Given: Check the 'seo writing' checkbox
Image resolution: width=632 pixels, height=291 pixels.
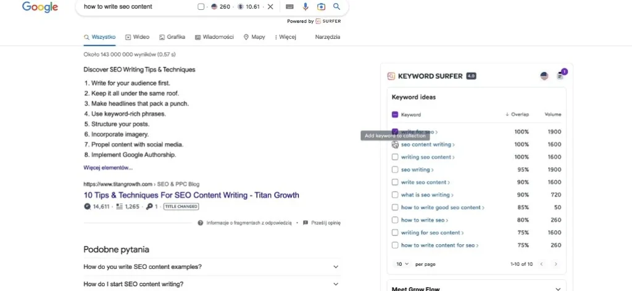Looking at the screenshot, I should pos(395,170).
